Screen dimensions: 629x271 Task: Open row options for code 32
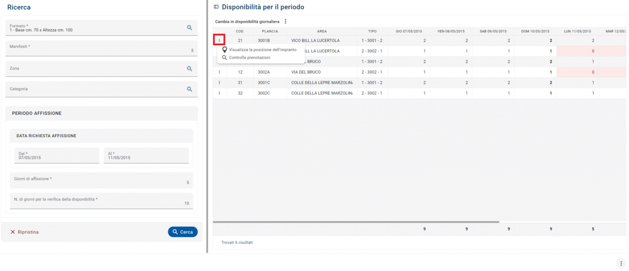point(219,93)
